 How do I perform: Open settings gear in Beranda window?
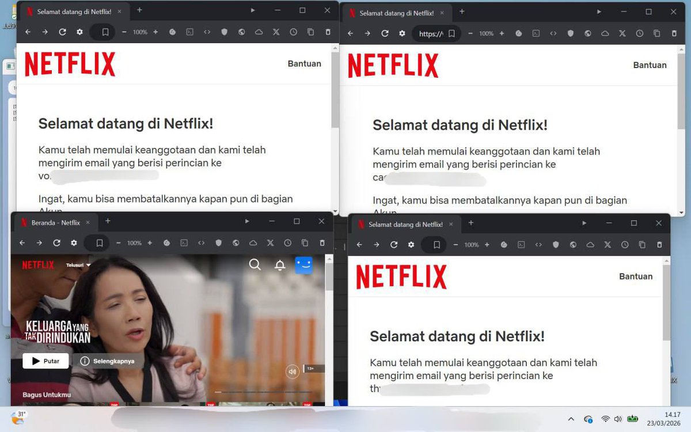coord(74,243)
